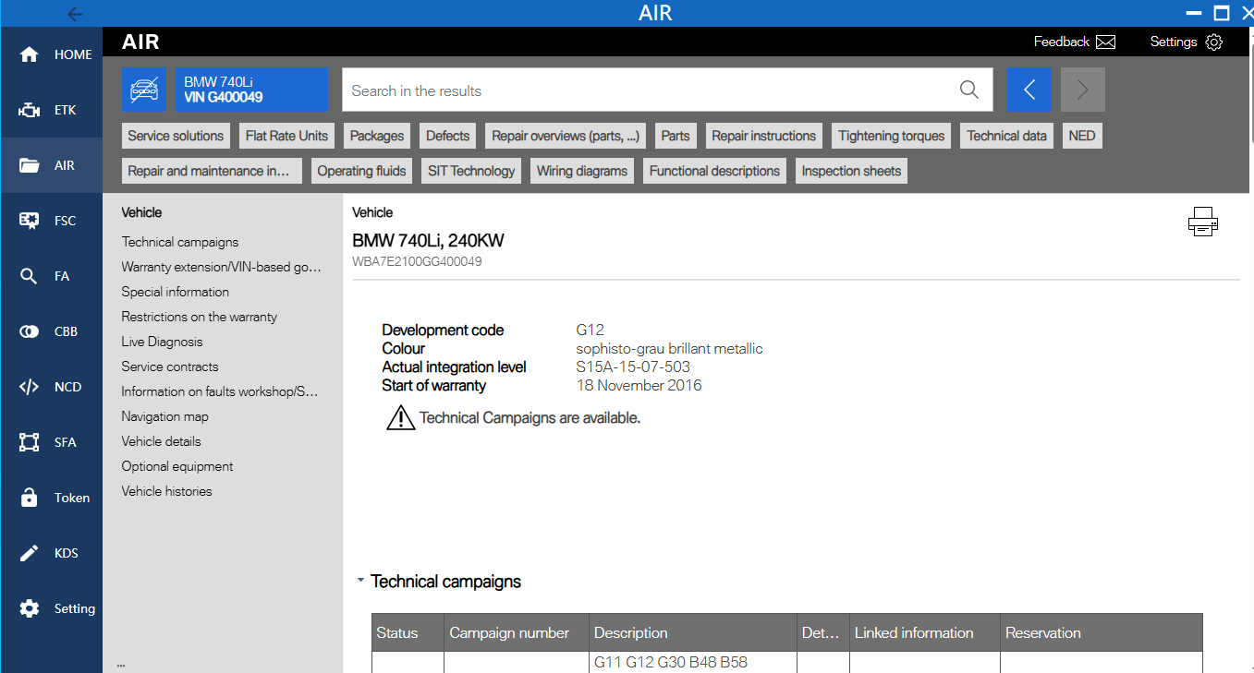Open Optional equipment item
The height and width of the screenshot is (673, 1254).
[x=177, y=466]
